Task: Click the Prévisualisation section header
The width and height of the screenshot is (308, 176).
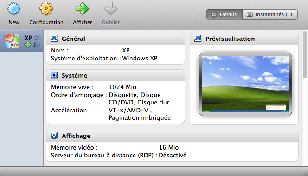Action: pyautogui.click(x=244, y=39)
